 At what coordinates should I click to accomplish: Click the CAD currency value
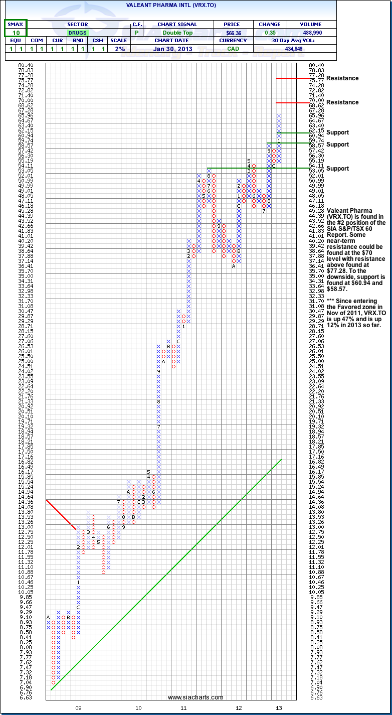(x=233, y=49)
